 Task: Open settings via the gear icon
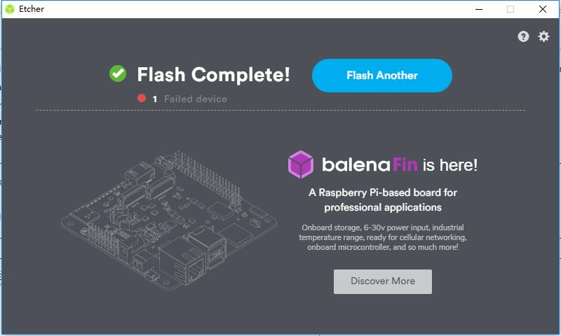pos(544,36)
